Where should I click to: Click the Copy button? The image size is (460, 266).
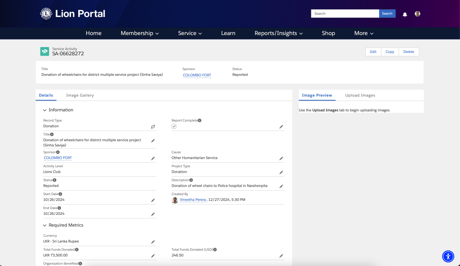click(x=390, y=52)
